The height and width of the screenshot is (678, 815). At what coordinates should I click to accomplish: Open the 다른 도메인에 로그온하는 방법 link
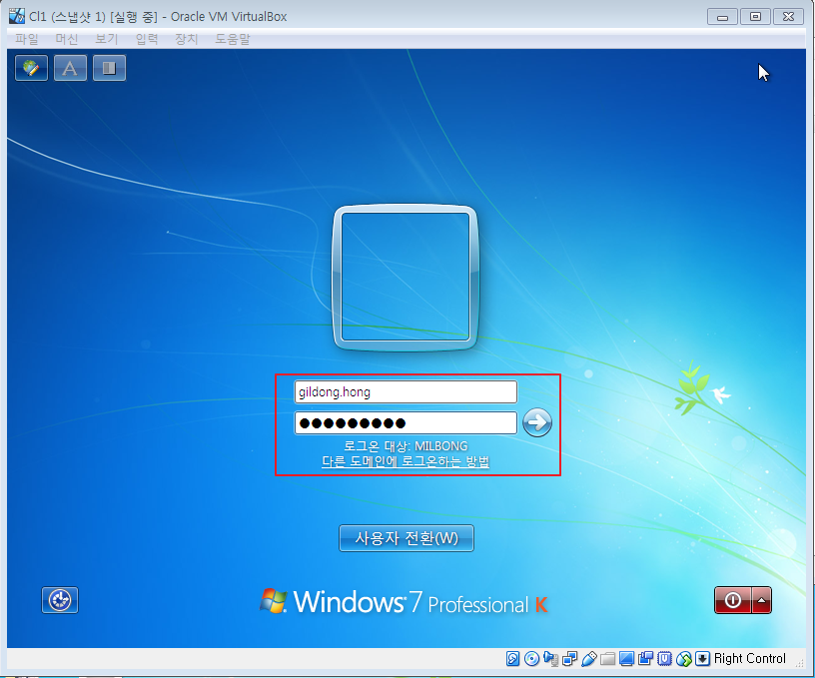pos(406,461)
